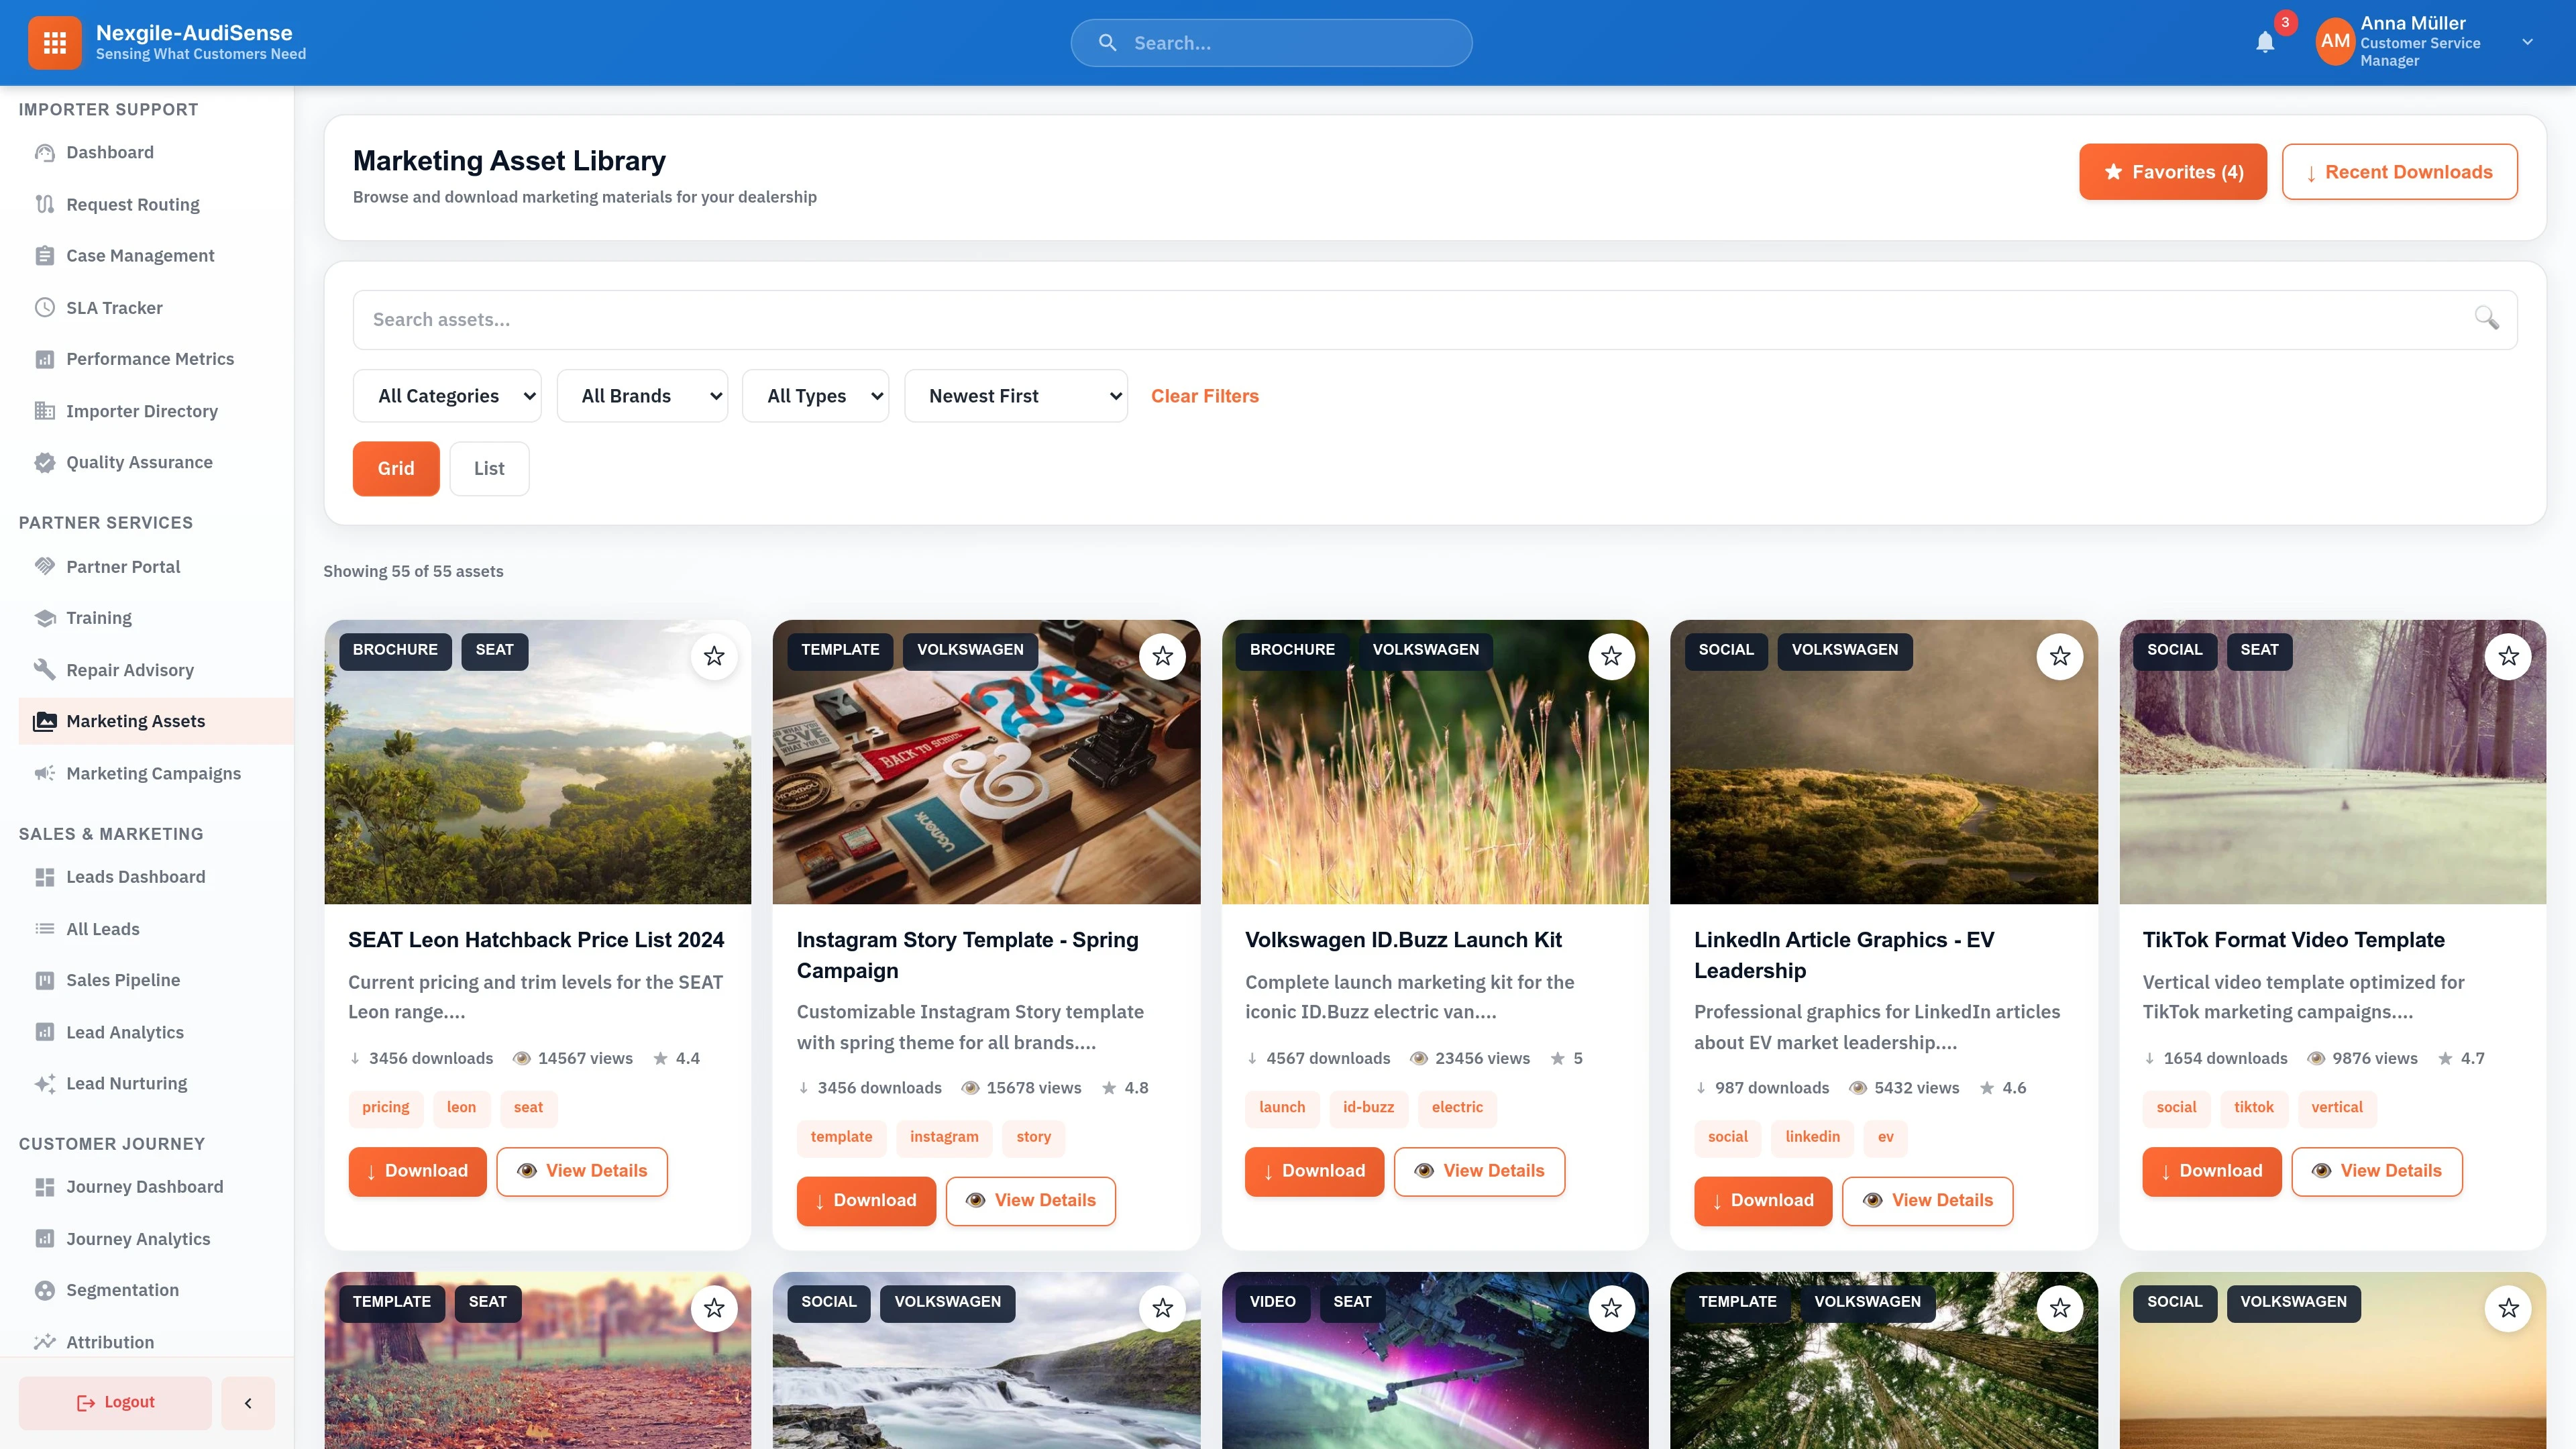Open the All Brands dropdown
Screen dimensions: 2576x1449
(642, 395)
